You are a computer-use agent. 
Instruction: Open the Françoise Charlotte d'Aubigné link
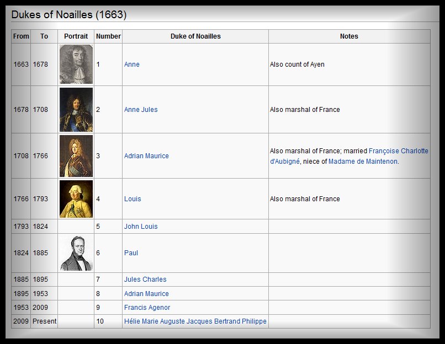click(399, 151)
